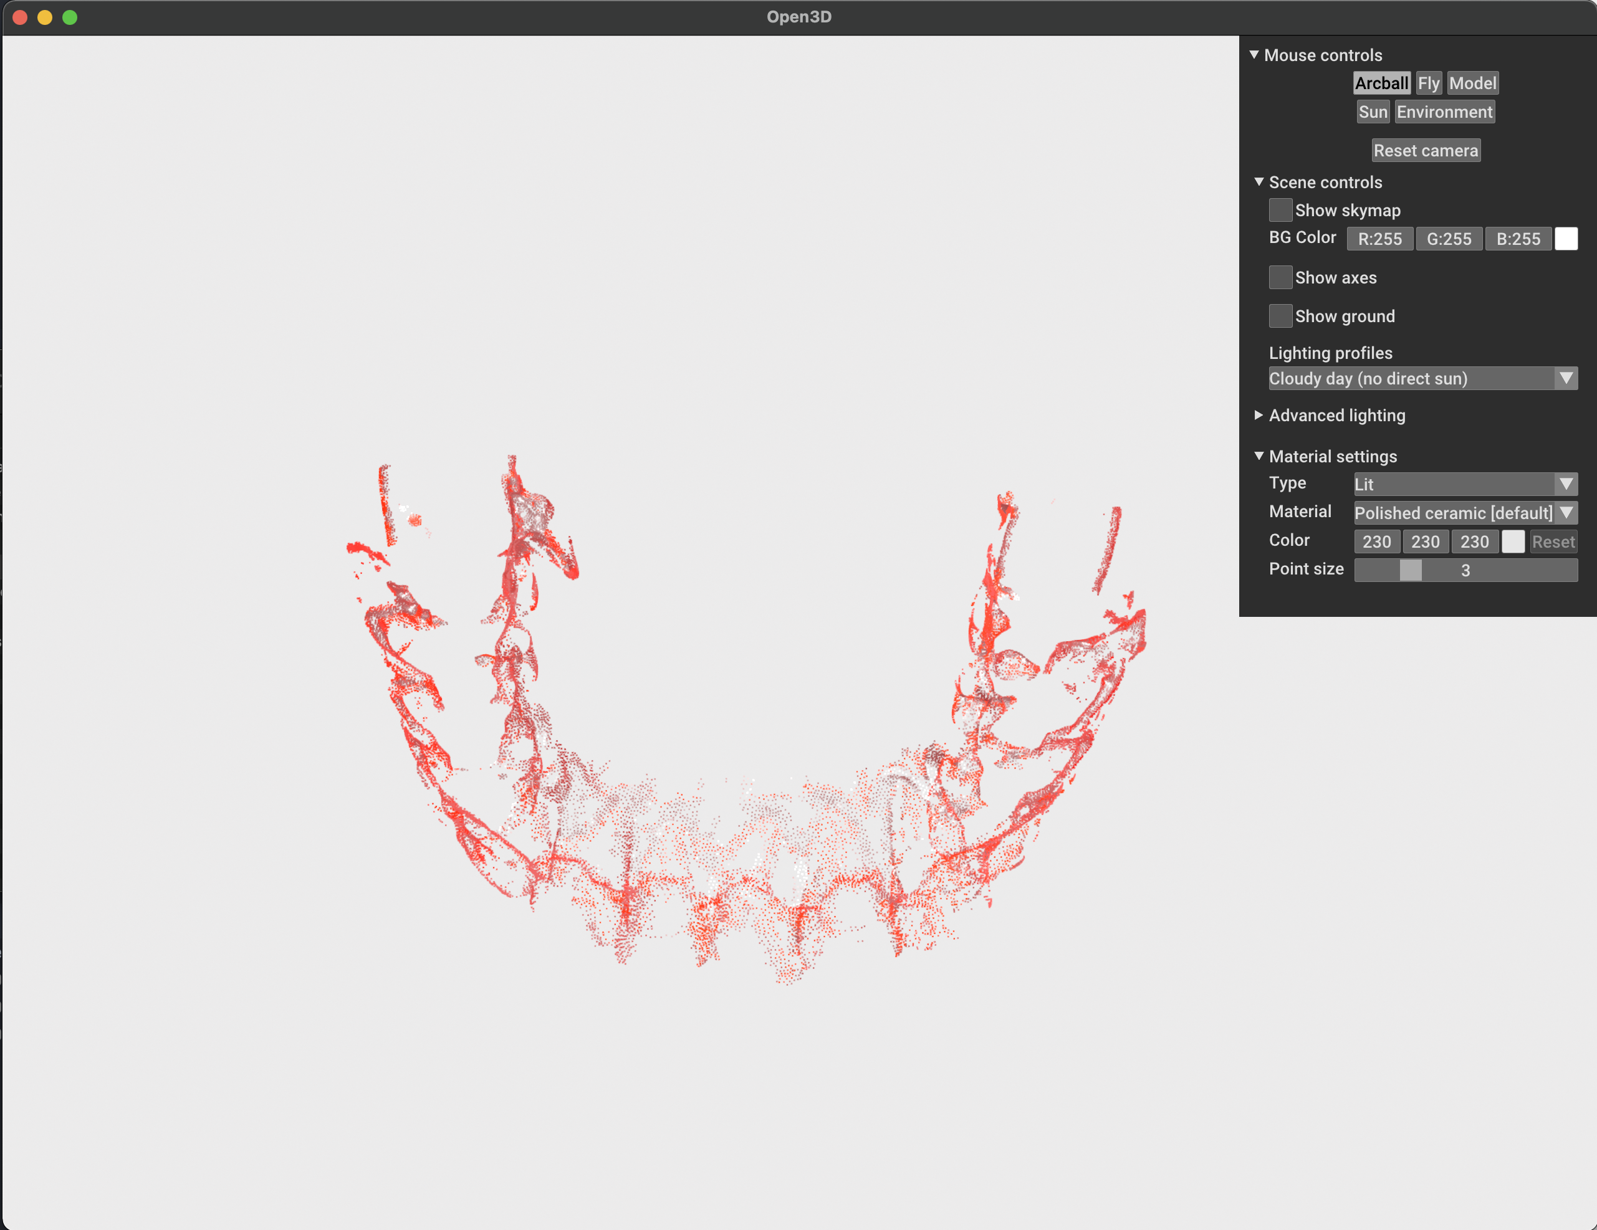Collapse the Mouse controls section triangle
This screenshot has height=1230, width=1597.
tap(1254, 55)
